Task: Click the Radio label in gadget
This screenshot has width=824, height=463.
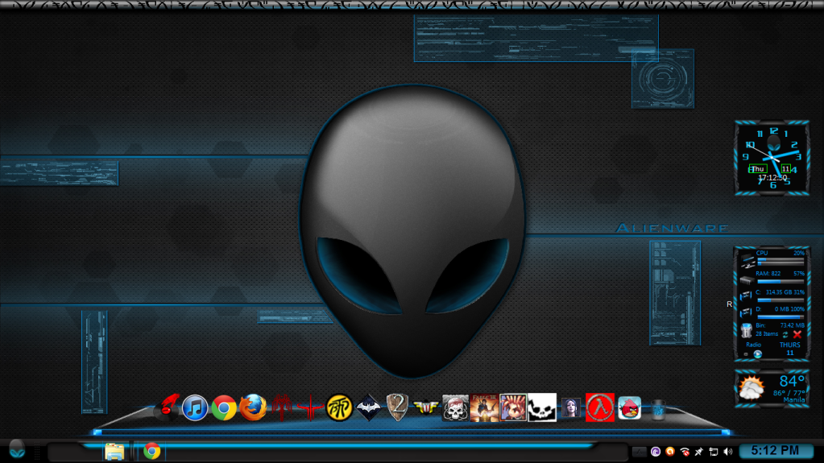Action: tap(753, 345)
